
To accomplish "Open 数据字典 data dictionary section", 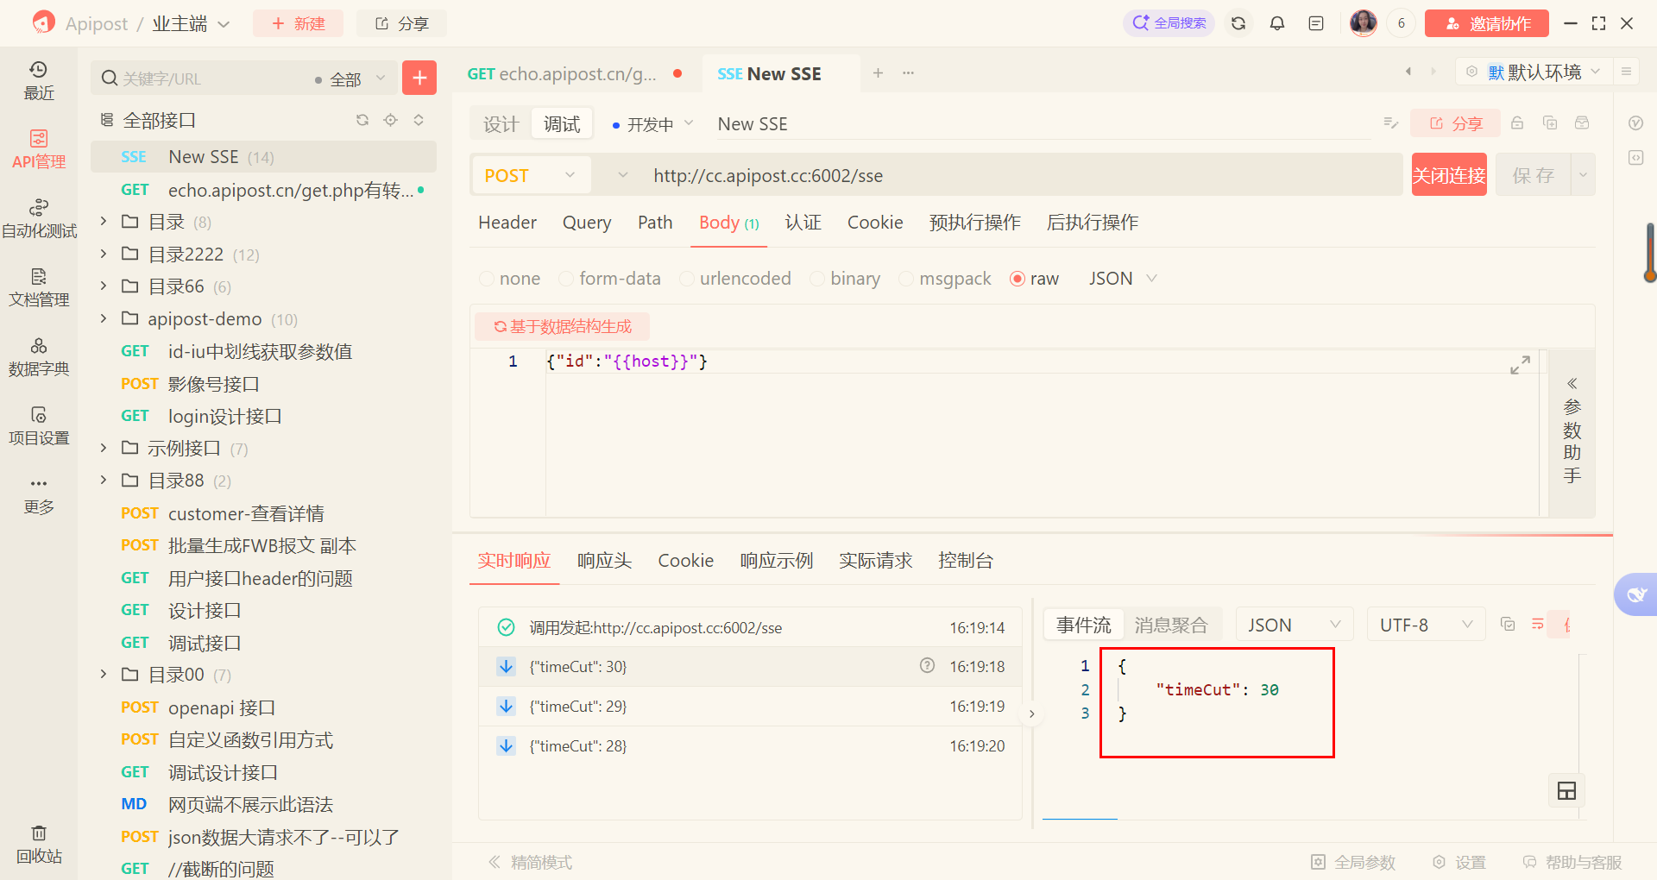I will pyautogui.click(x=39, y=356).
